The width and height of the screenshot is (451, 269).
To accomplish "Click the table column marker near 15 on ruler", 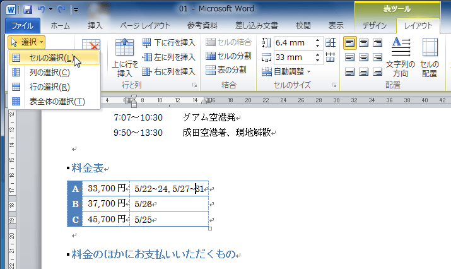I will click(x=208, y=100).
